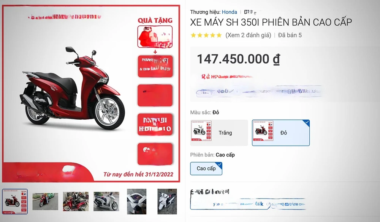The width and height of the screenshot is (380, 222).
Task: Select the Trắng color option
Action: [x=219, y=133]
